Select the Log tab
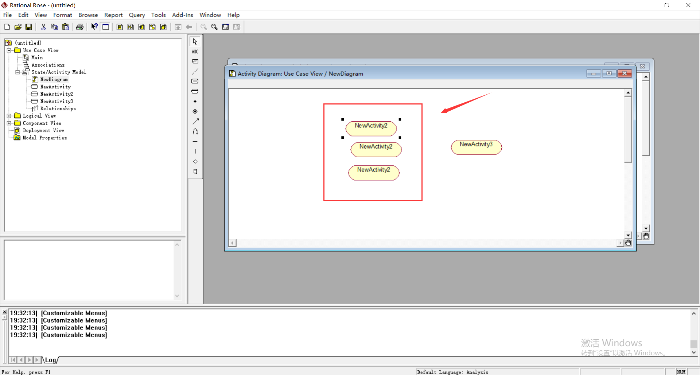 coord(50,360)
